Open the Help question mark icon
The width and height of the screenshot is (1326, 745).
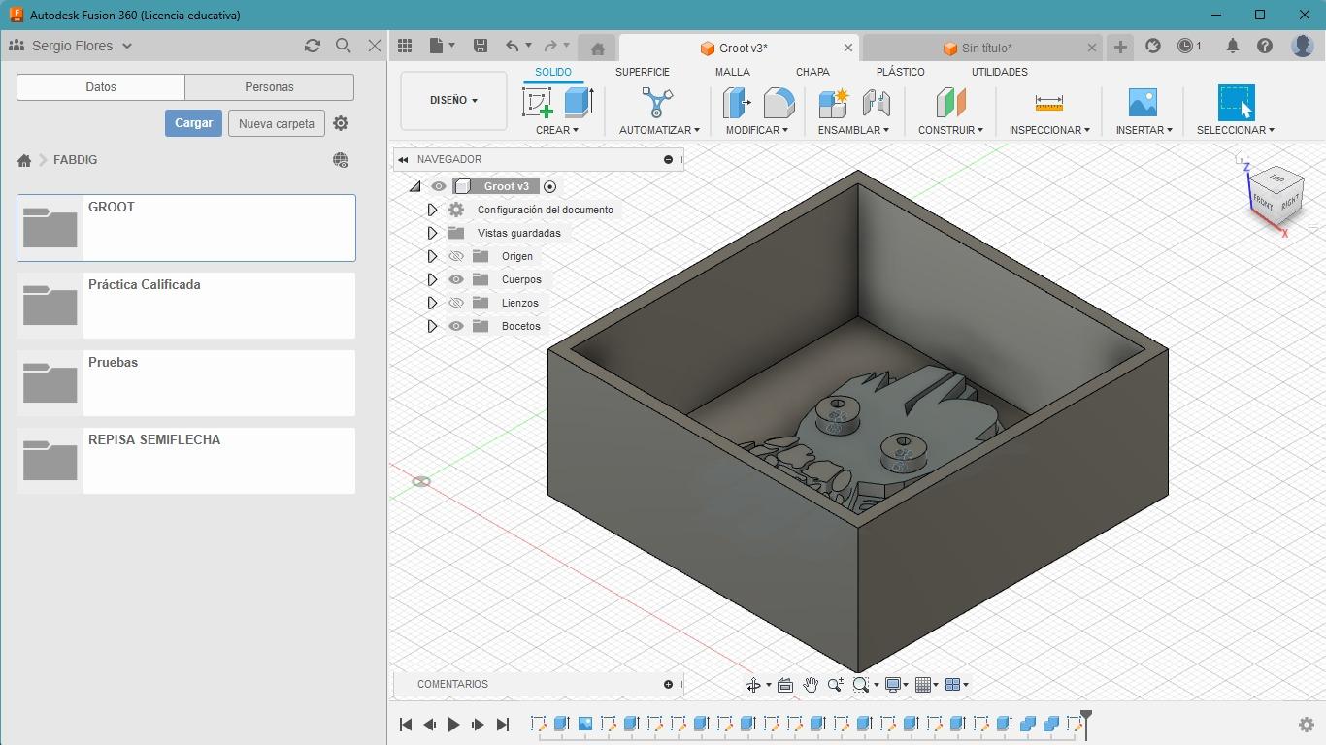(x=1265, y=46)
